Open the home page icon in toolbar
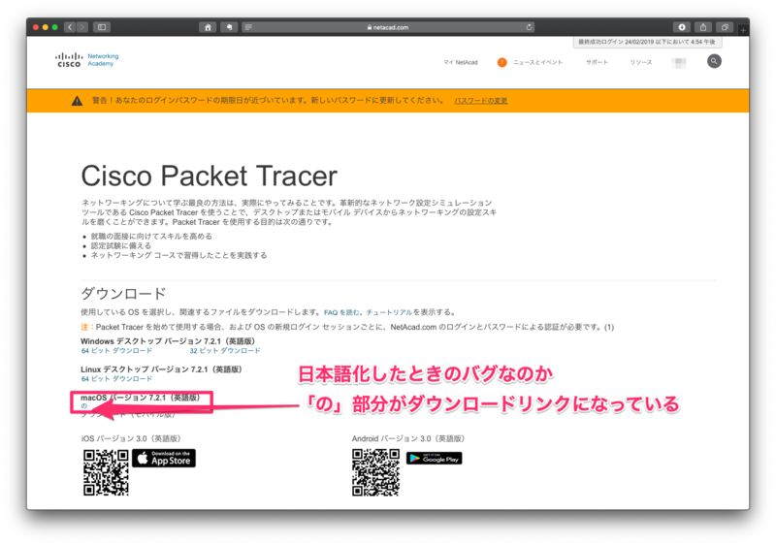Viewport: 776px width, 545px height. (208, 27)
